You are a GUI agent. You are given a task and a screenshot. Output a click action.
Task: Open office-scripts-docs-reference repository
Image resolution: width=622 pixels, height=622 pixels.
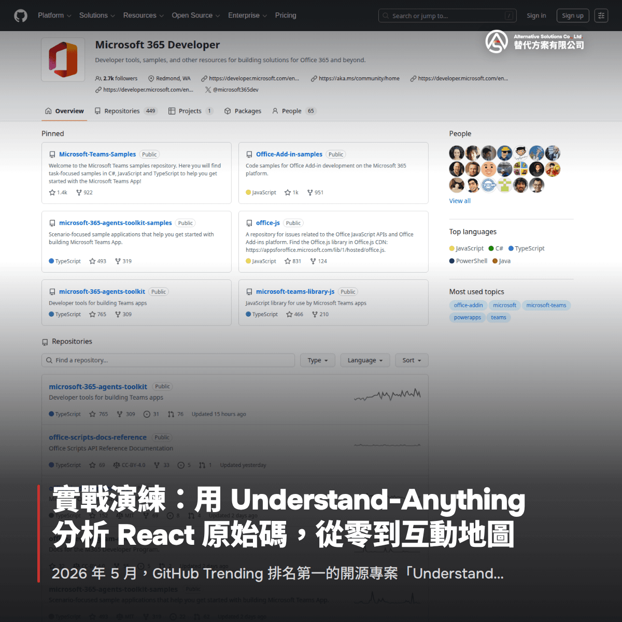(x=97, y=437)
